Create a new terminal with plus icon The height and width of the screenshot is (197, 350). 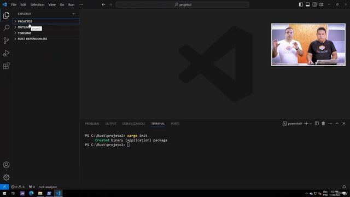click(306, 124)
